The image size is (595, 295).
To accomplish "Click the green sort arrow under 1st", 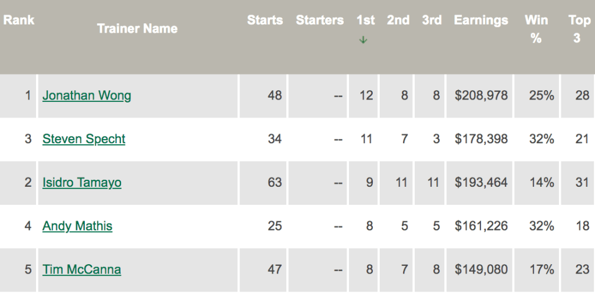I will (x=364, y=40).
